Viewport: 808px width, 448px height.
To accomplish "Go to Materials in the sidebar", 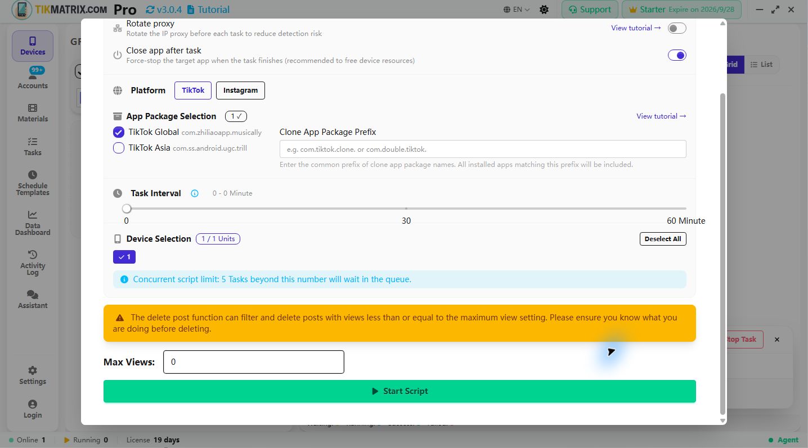I will pyautogui.click(x=33, y=112).
